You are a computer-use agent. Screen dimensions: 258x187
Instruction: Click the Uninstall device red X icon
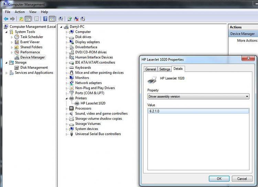point(76,19)
